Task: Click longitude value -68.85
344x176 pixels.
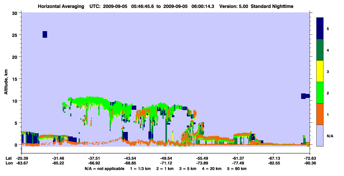Action: [x=130, y=163]
